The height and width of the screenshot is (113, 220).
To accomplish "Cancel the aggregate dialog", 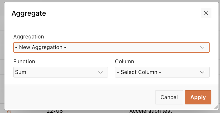I will point(169,97).
